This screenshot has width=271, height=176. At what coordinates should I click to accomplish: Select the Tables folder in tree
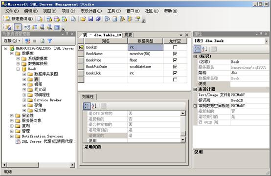click(36, 79)
